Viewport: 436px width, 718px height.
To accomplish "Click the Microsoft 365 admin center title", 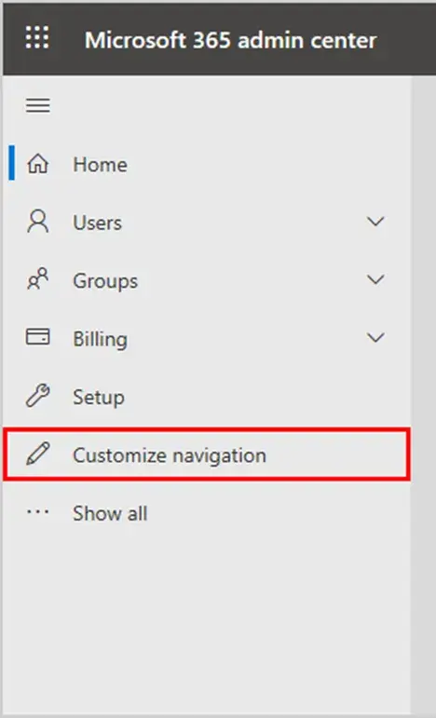I will (231, 40).
